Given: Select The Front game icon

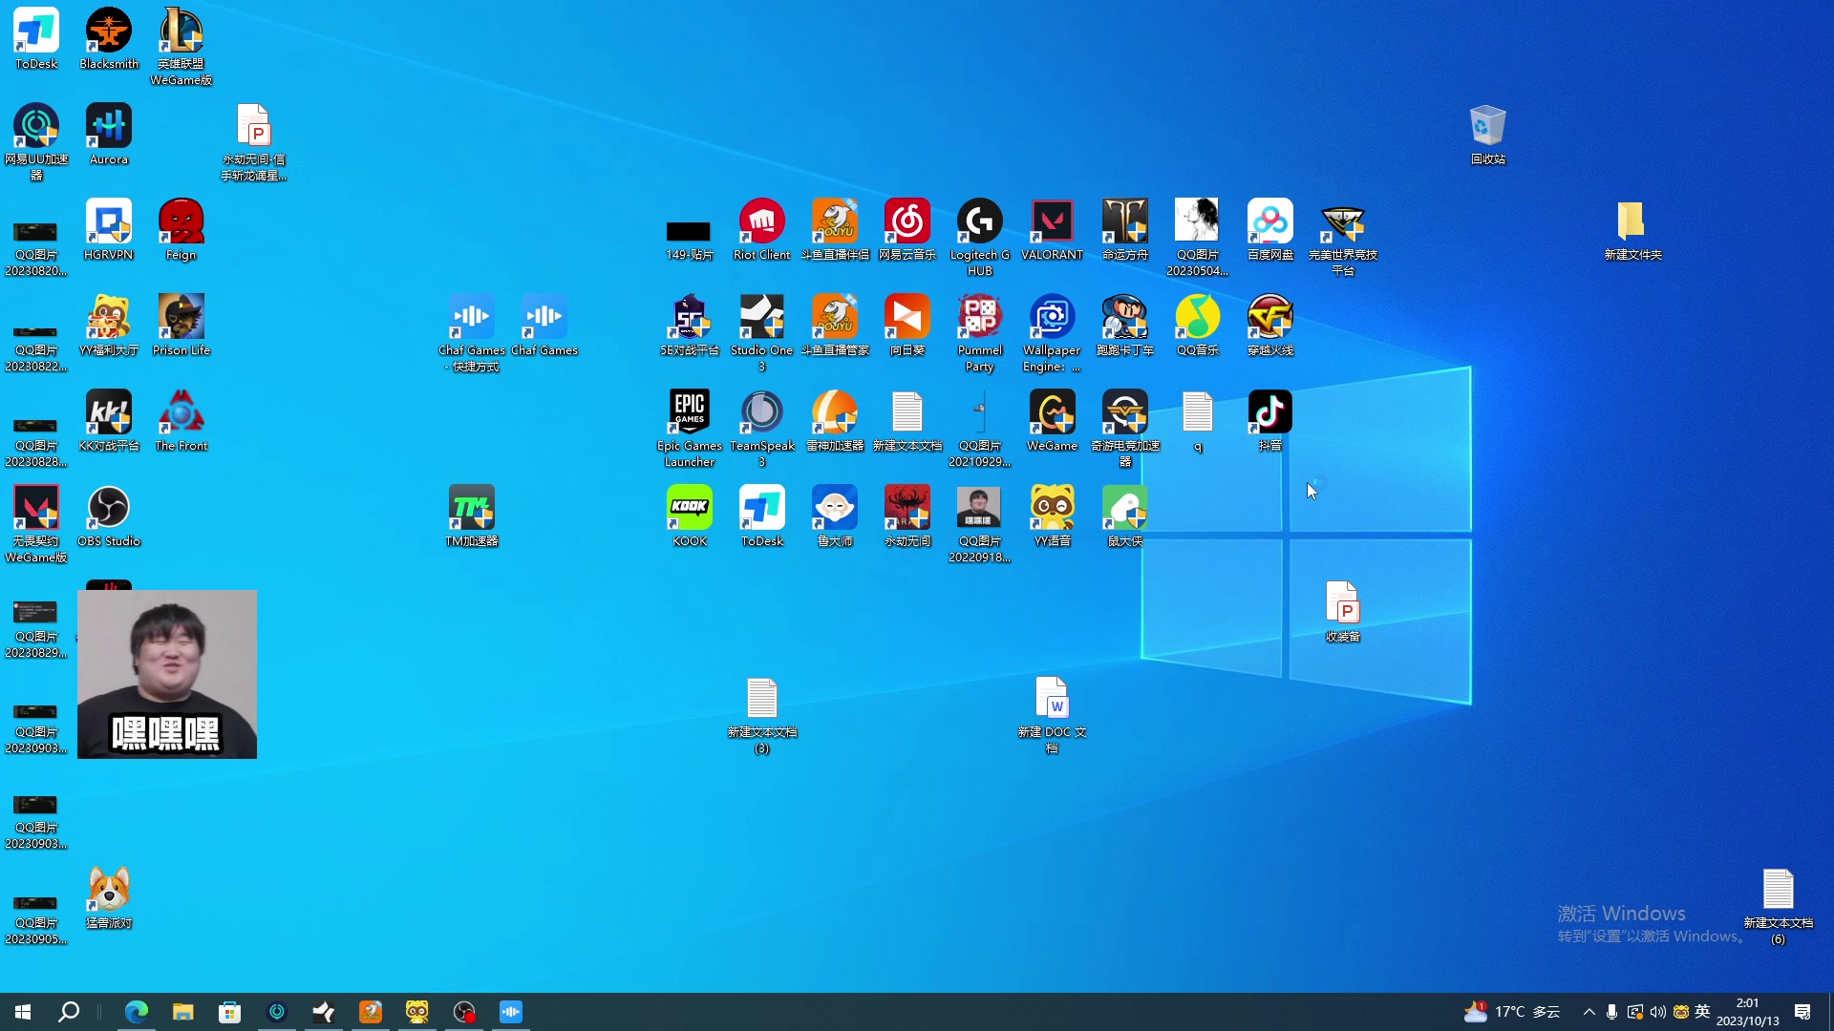Looking at the screenshot, I should (x=181, y=421).
